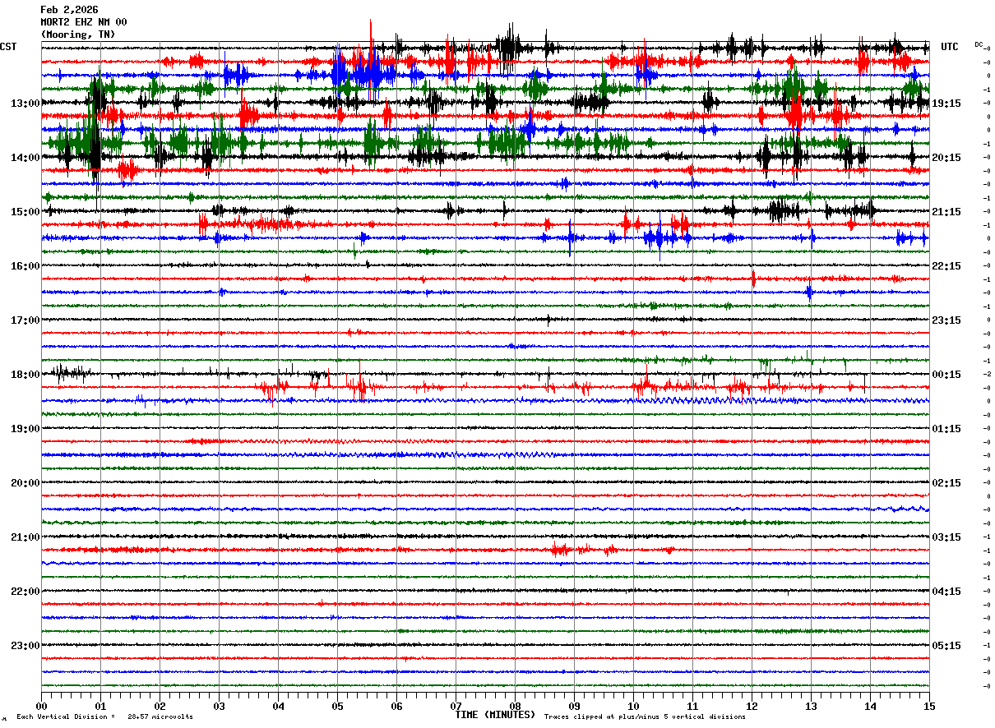Click minute 00 on the bottom axis
995x728 pixels.
(42, 707)
